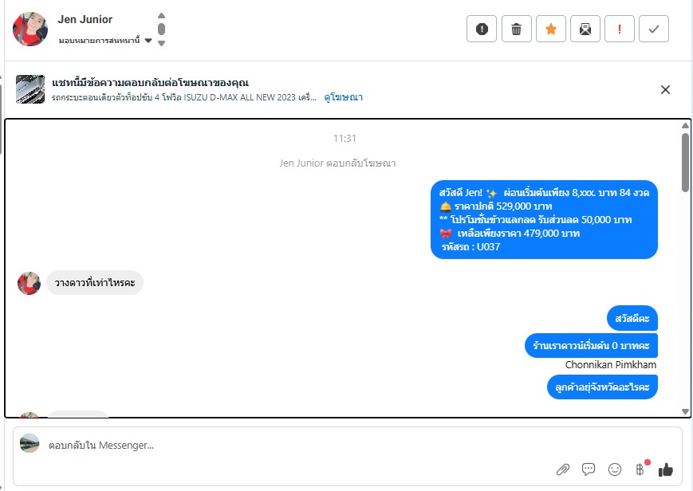Send a thumbs-up like

pos(666,469)
